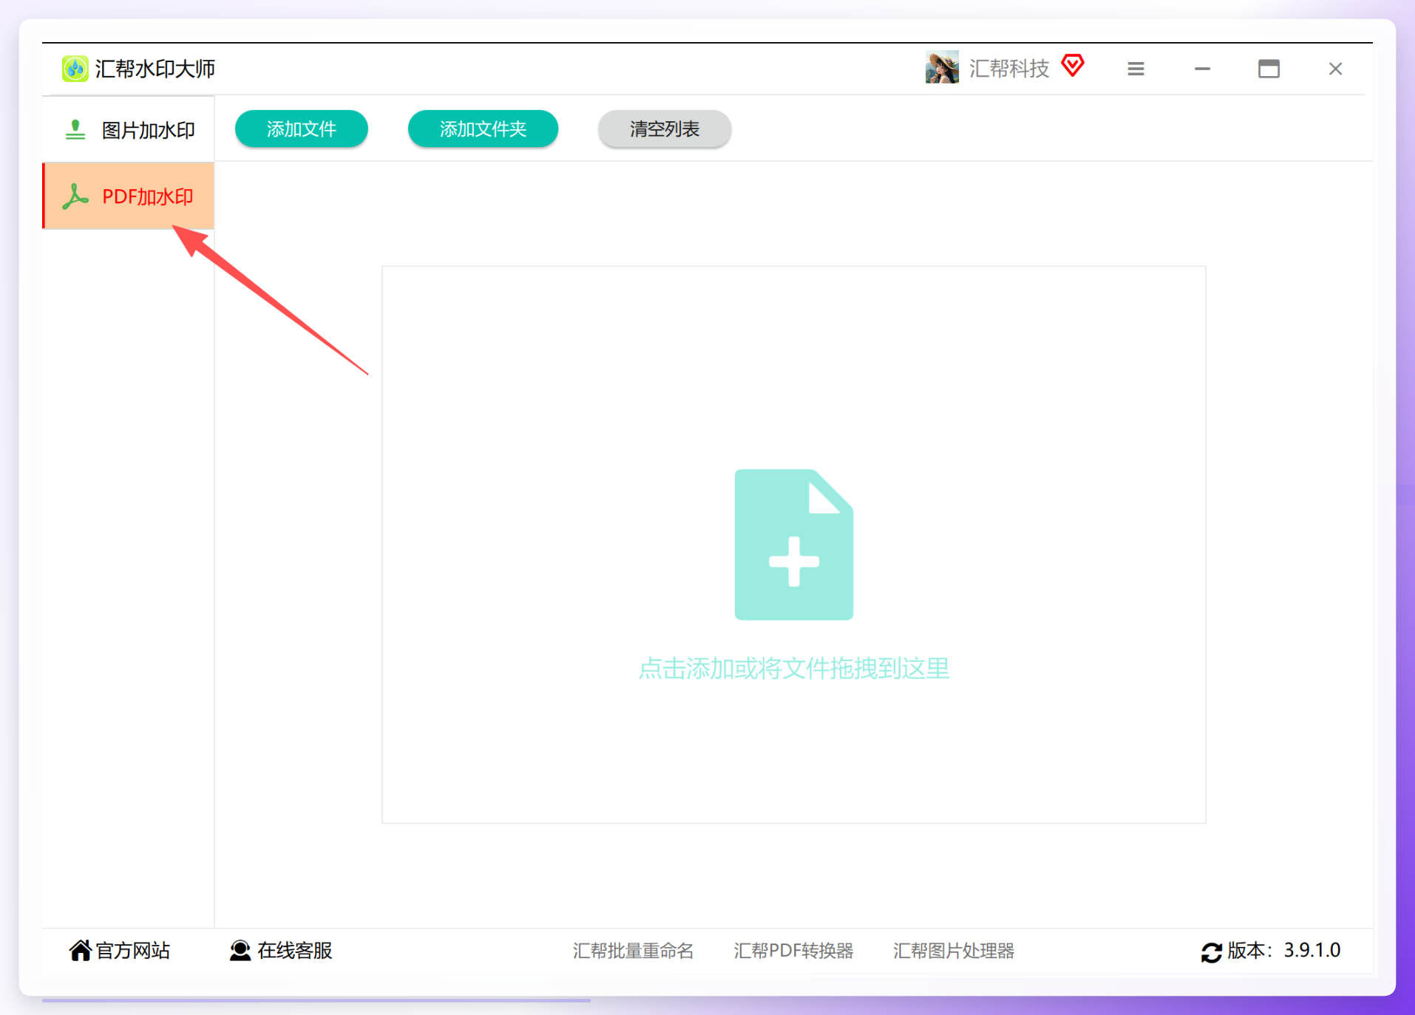
Task: Click the 清空列表 button
Action: 665,129
